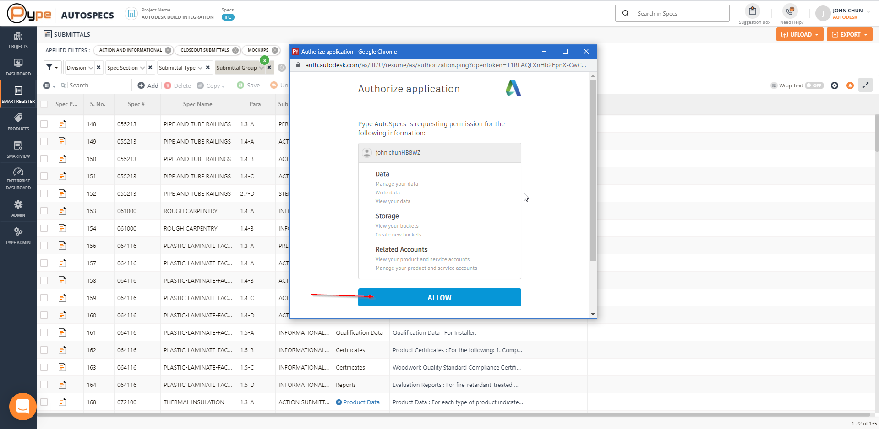
Task: Open spec document icon for row 161
Action: point(62,332)
